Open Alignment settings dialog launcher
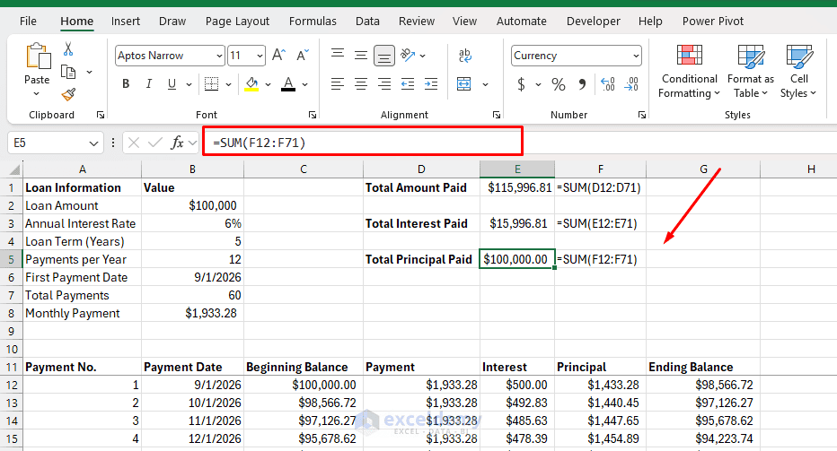The image size is (837, 451). (497, 115)
